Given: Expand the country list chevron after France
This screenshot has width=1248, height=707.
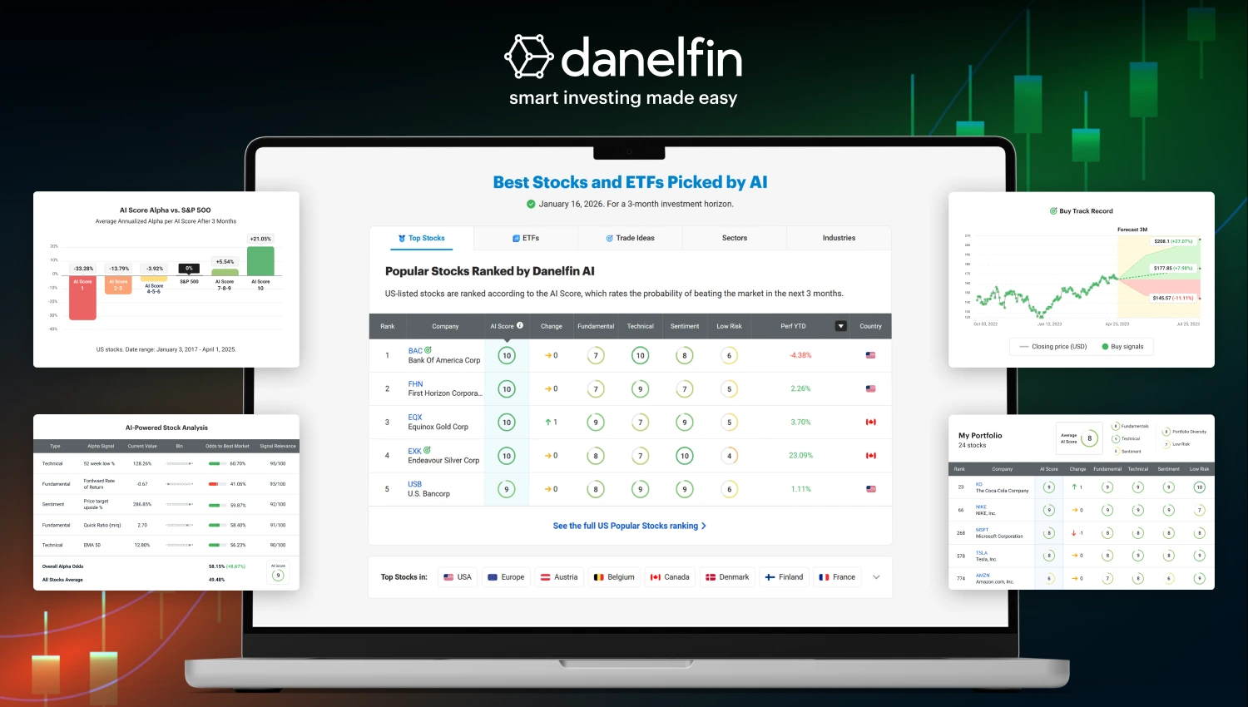Looking at the screenshot, I should pos(876,576).
